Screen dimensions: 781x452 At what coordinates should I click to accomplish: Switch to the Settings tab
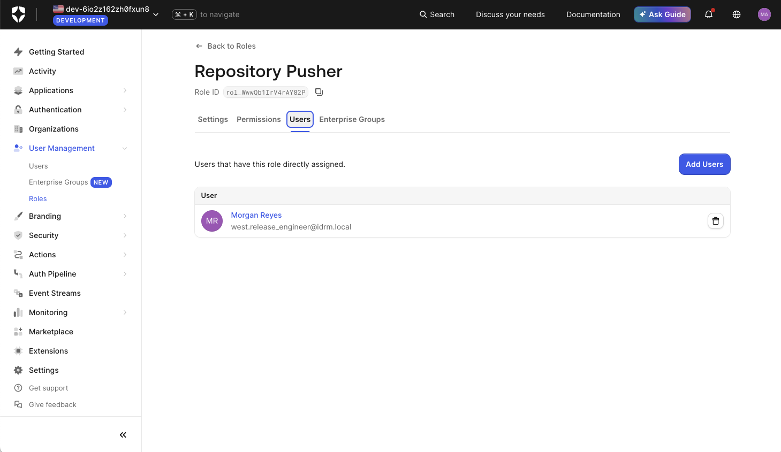click(x=213, y=119)
